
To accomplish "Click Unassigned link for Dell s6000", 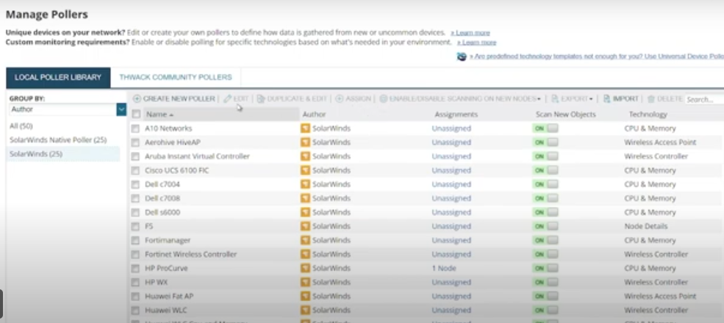I will pos(451,212).
